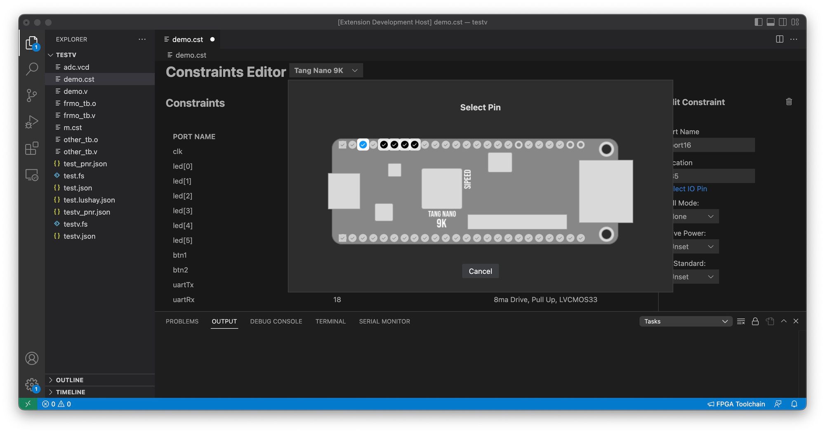Toggle the output auto-scroll lock

(x=755, y=321)
